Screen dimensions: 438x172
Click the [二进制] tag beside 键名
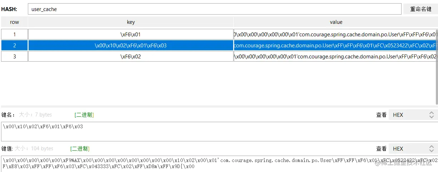click(84, 115)
